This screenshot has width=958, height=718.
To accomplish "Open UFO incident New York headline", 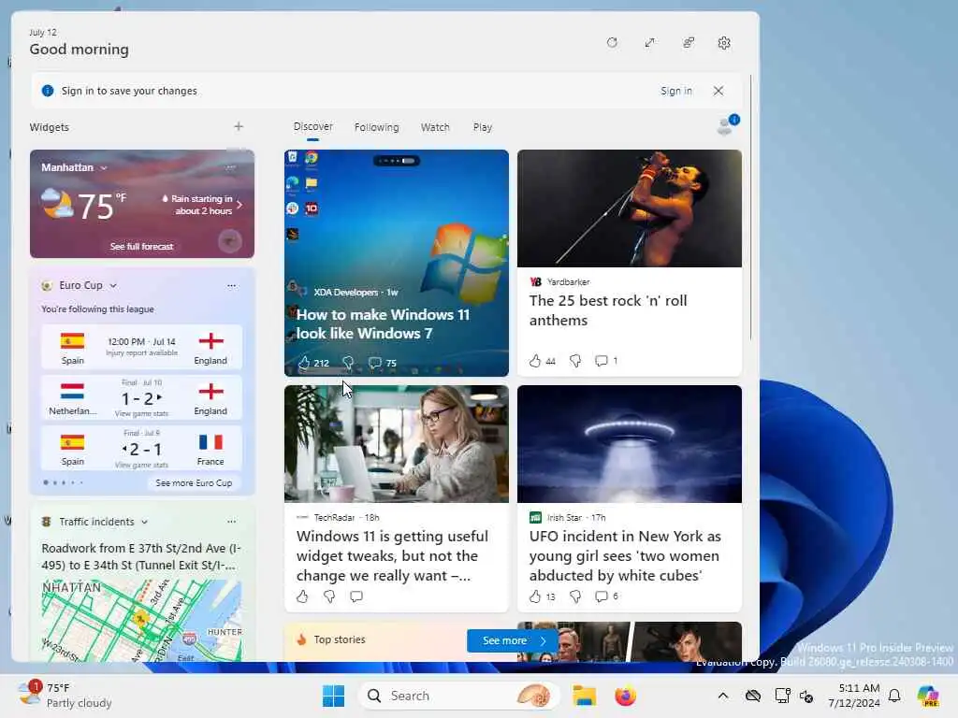I will pyautogui.click(x=625, y=555).
